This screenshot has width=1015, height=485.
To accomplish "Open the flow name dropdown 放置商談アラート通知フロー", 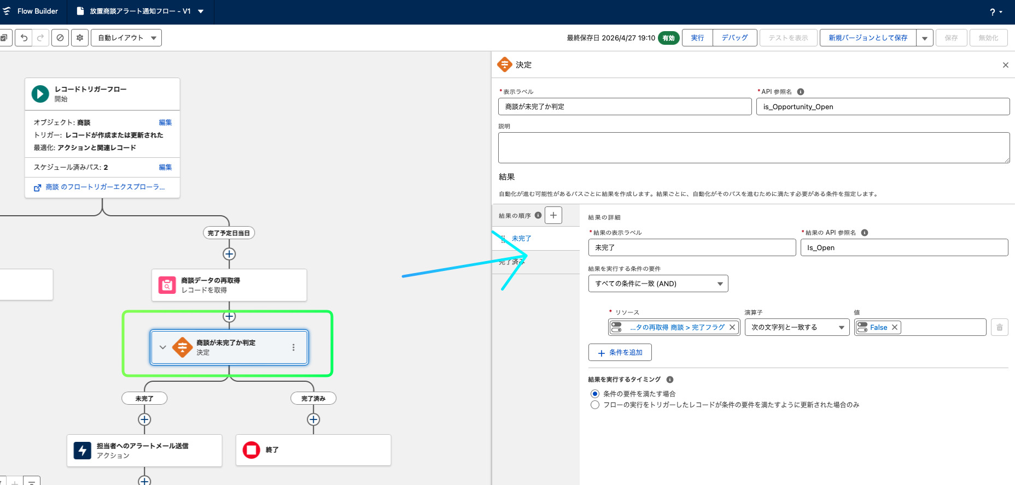I will click(201, 11).
